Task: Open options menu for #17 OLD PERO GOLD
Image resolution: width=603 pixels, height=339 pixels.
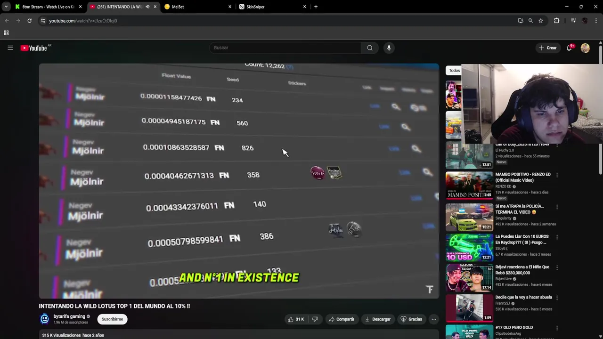Action: click(x=557, y=328)
